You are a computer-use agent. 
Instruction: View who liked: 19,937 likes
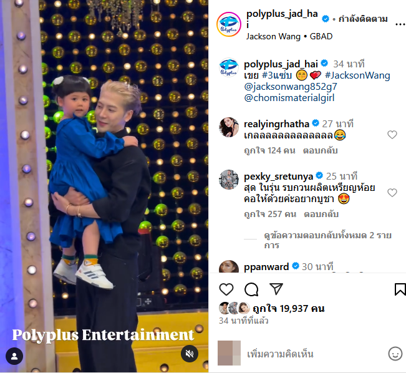(289, 309)
